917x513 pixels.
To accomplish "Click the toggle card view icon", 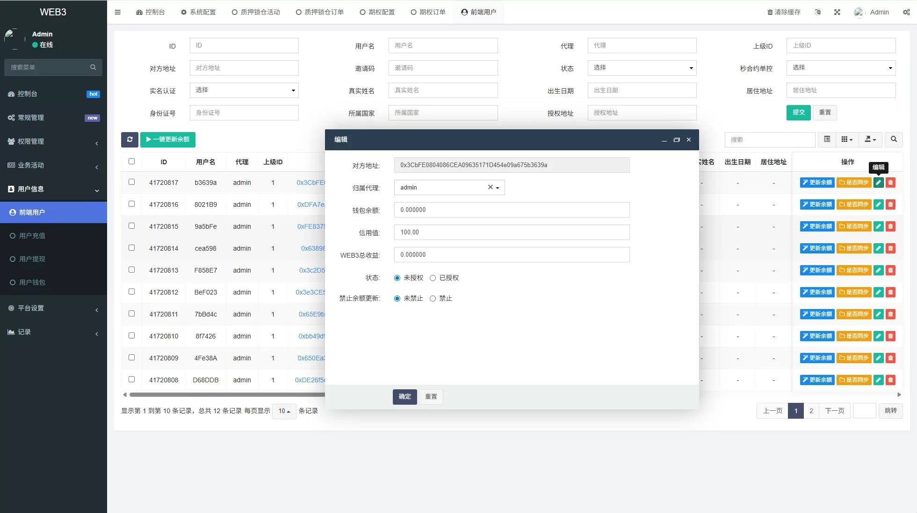I will click(827, 140).
